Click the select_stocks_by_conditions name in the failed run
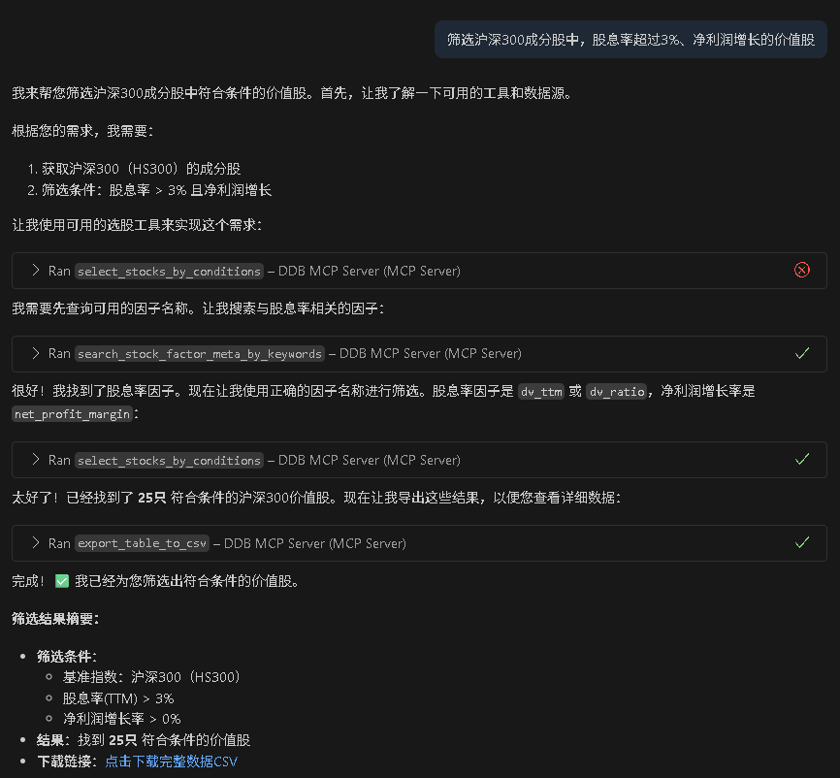 coord(169,272)
